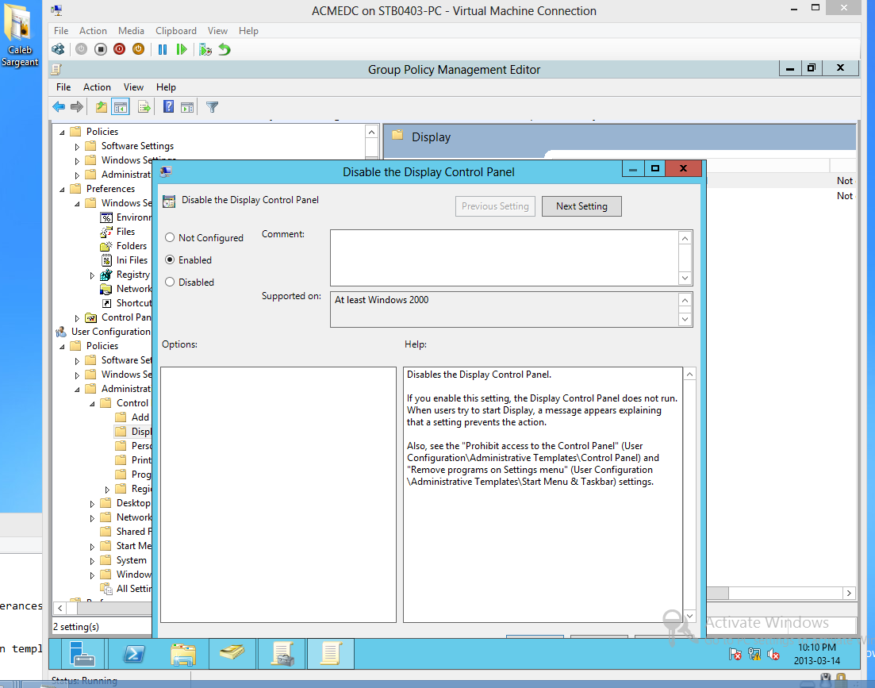Click the tree pane scroll up arrow
Screen dimensions: 875x688
[x=371, y=133]
